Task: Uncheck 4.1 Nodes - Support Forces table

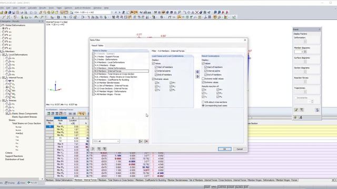Action: coord(94,57)
